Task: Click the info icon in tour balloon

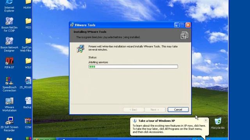Action: pyautogui.click(x=134, y=121)
